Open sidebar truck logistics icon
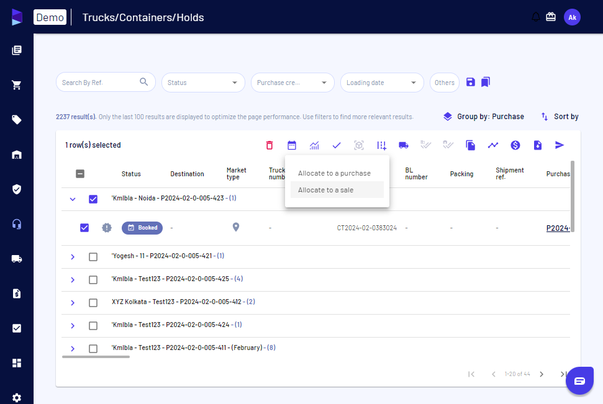 click(x=17, y=259)
